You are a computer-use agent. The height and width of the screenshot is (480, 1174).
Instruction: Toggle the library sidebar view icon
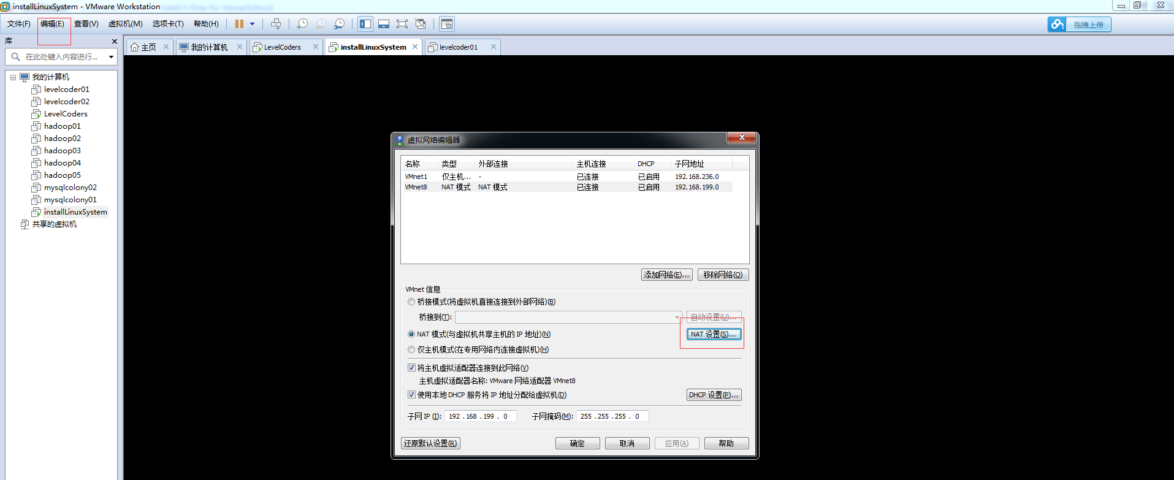(x=365, y=24)
